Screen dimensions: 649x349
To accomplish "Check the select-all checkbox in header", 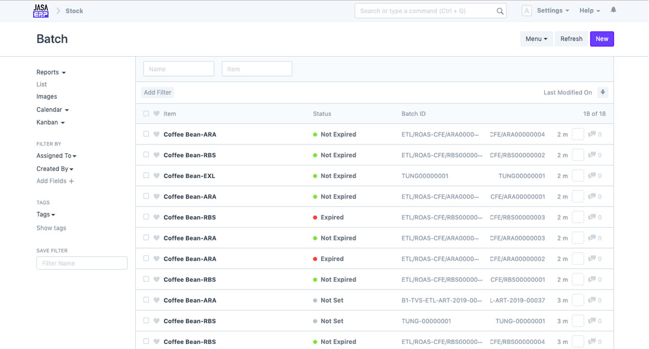I will pos(146,114).
